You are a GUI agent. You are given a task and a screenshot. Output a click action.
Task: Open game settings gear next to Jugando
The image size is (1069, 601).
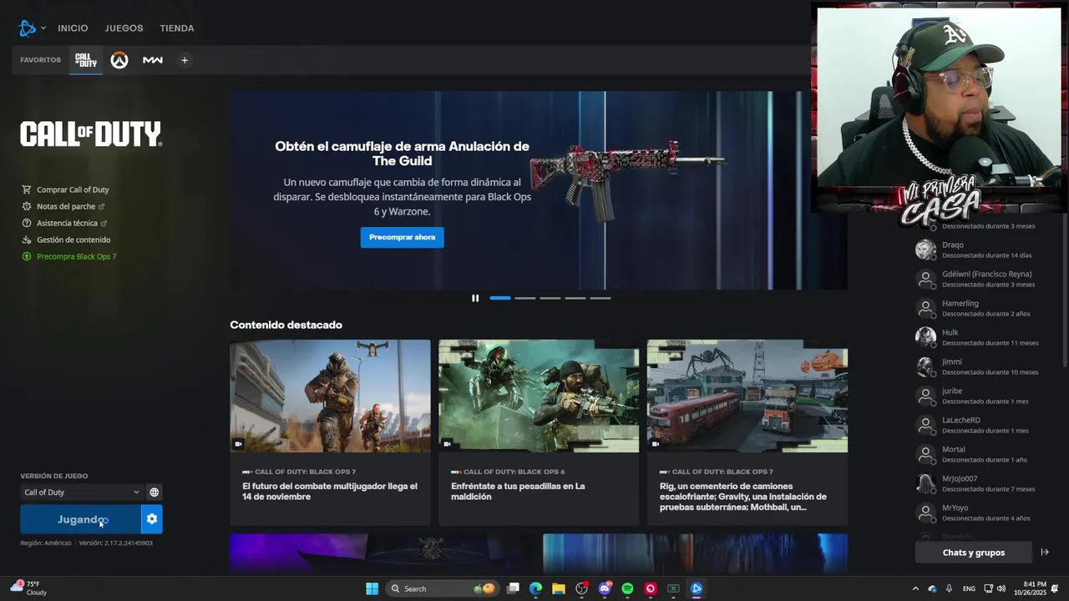point(152,519)
